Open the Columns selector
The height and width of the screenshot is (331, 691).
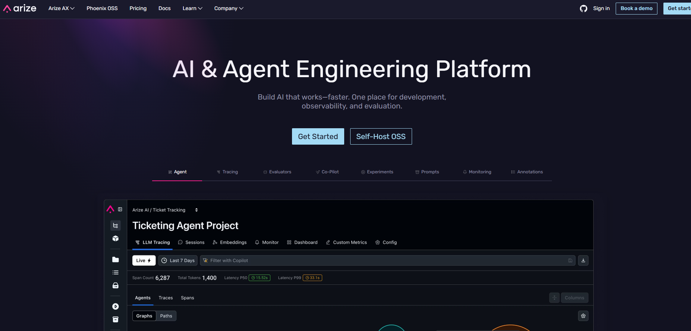[575, 298]
